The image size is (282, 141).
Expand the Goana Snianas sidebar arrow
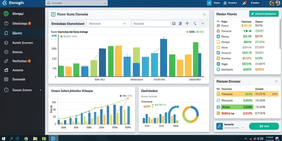point(40,90)
